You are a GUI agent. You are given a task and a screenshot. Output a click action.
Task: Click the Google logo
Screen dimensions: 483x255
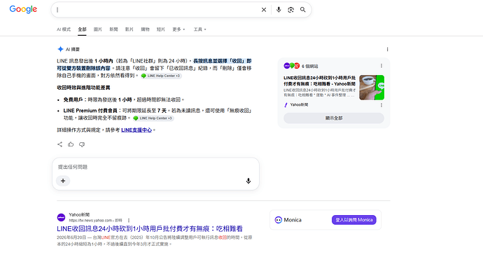[23, 10]
